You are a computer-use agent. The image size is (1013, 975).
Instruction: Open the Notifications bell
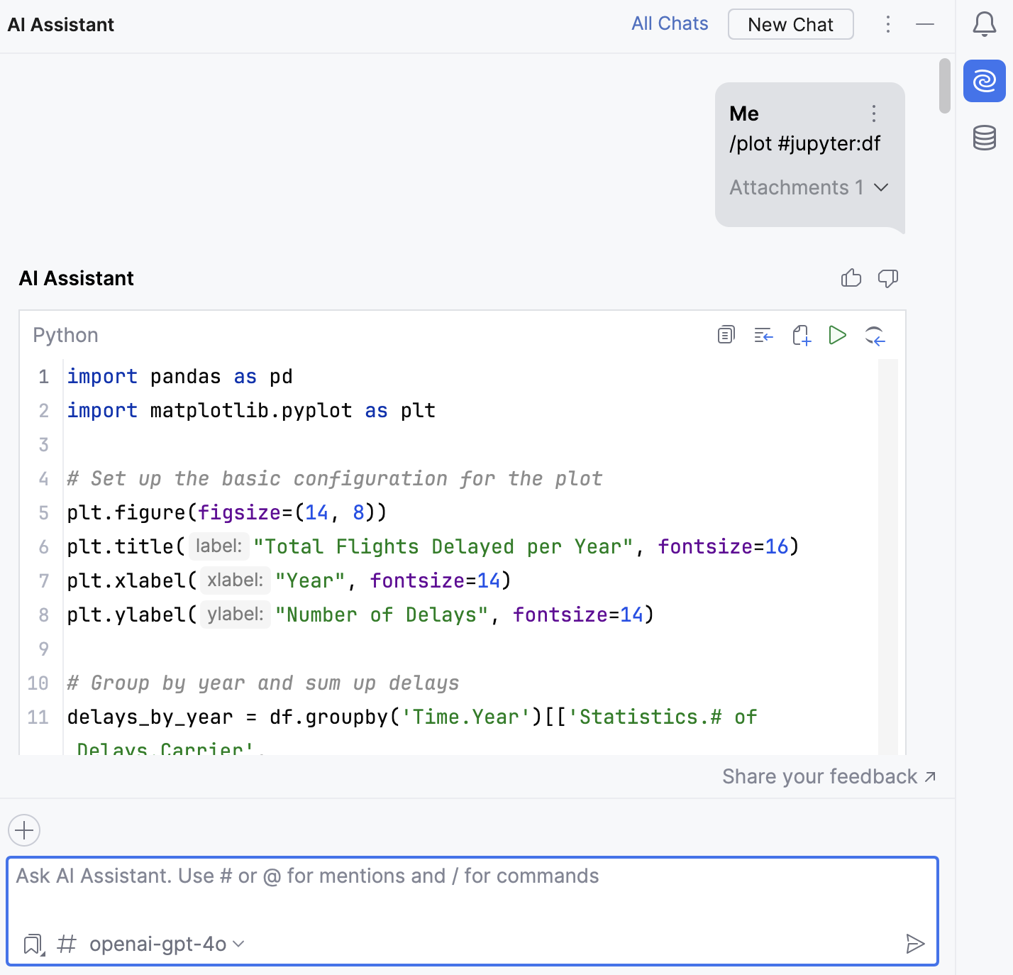click(x=983, y=24)
